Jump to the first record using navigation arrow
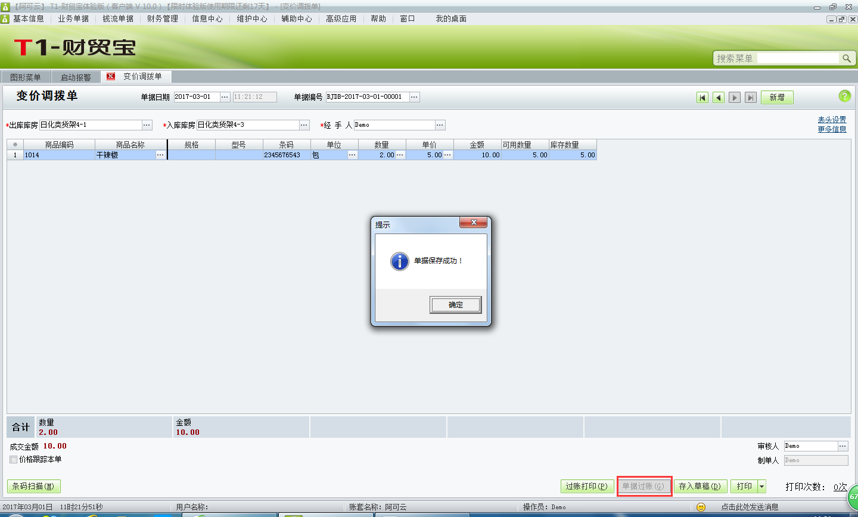 (702, 96)
